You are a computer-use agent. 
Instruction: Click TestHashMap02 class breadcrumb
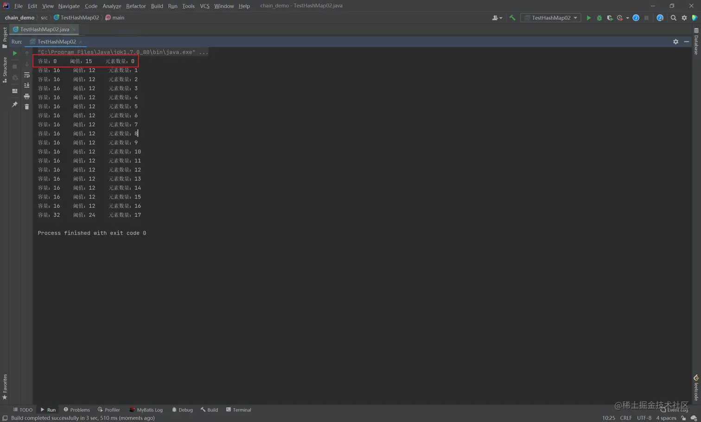(x=76, y=18)
